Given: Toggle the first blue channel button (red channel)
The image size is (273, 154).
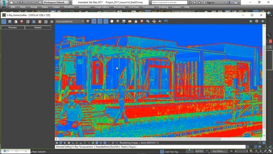Looking at the screenshot, I should pos(94,21).
